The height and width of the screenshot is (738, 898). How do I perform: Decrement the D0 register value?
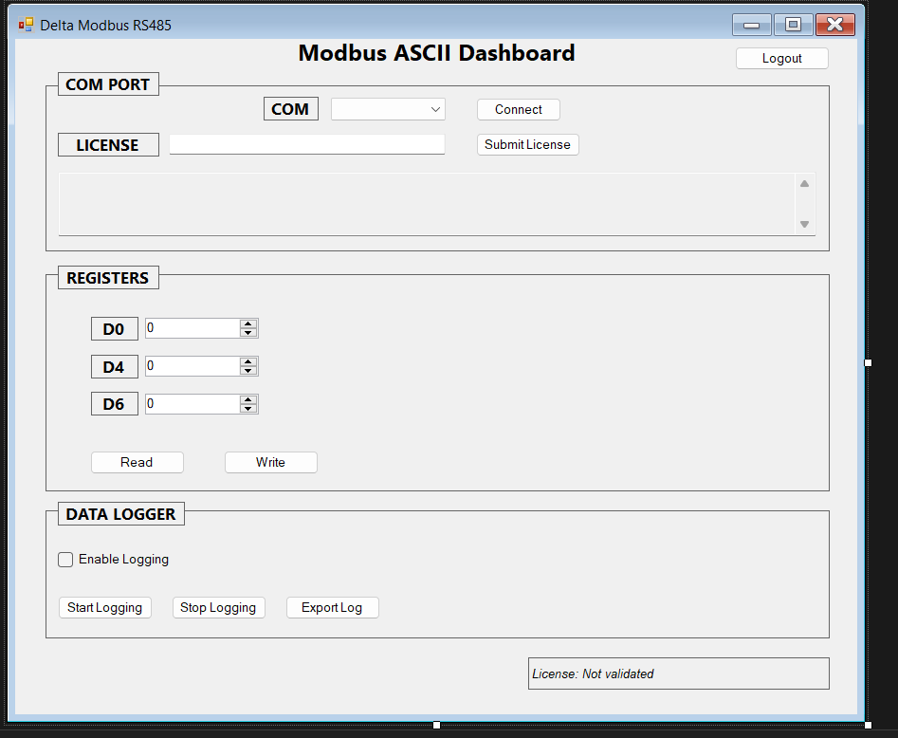248,332
